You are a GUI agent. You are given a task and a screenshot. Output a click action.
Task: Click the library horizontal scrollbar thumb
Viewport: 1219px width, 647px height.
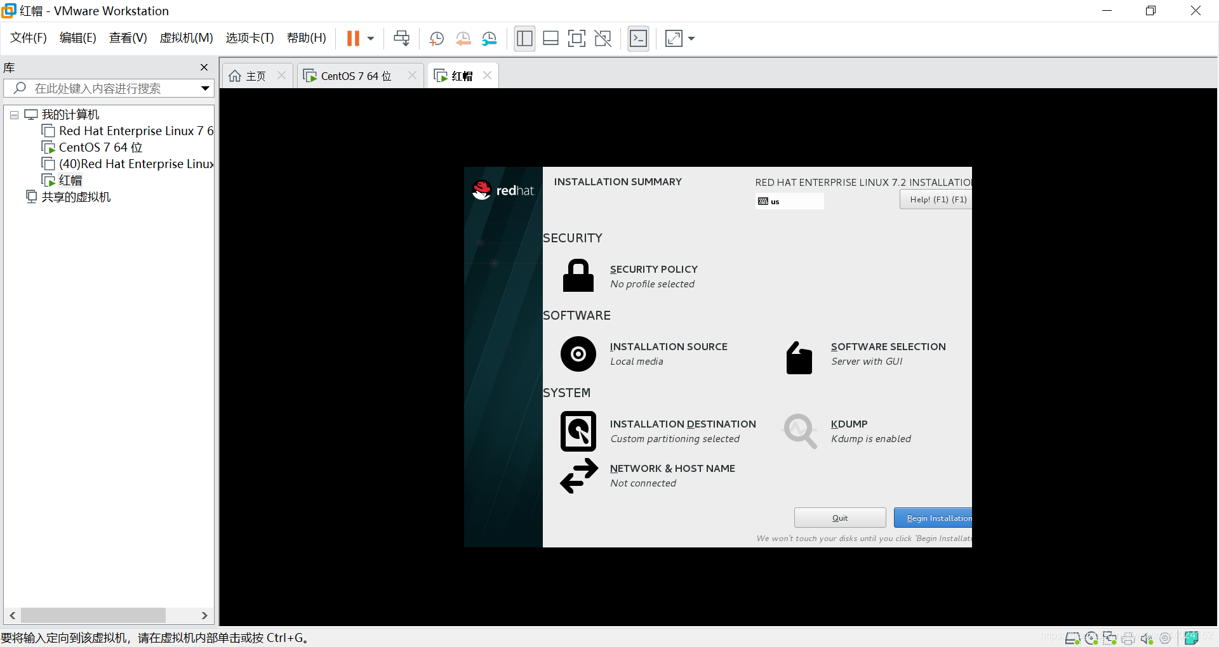(x=93, y=615)
